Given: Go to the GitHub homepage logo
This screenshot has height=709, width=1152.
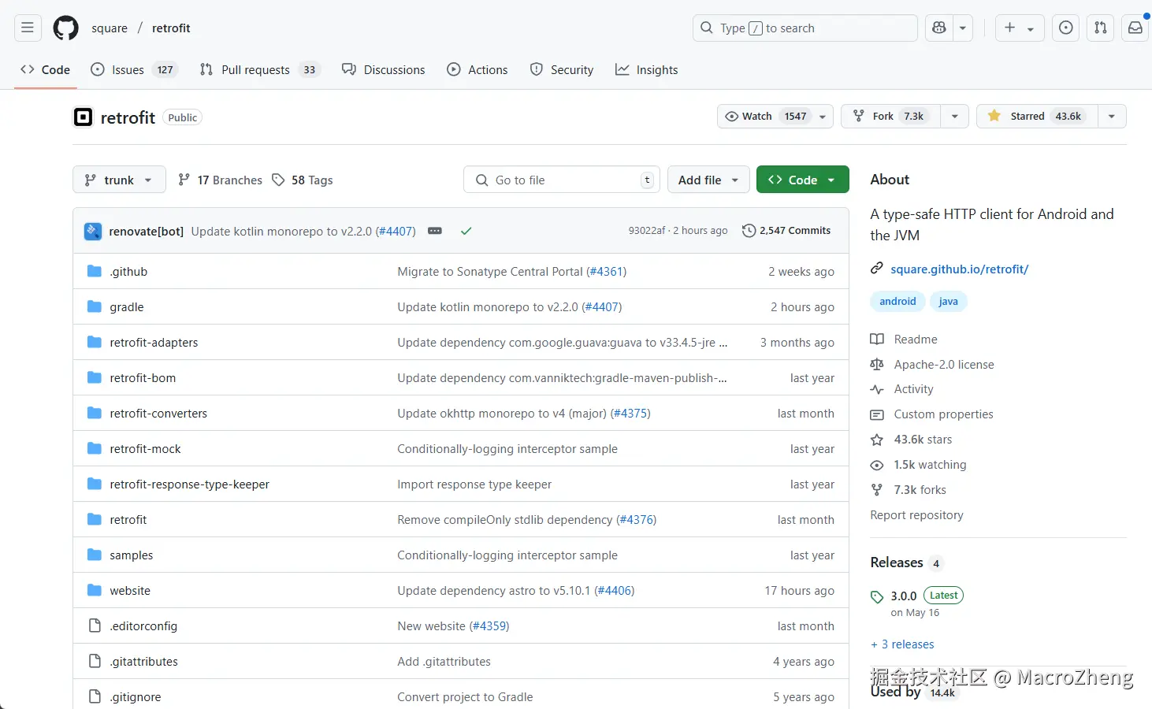Looking at the screenshot, I should tap(65, 28).
